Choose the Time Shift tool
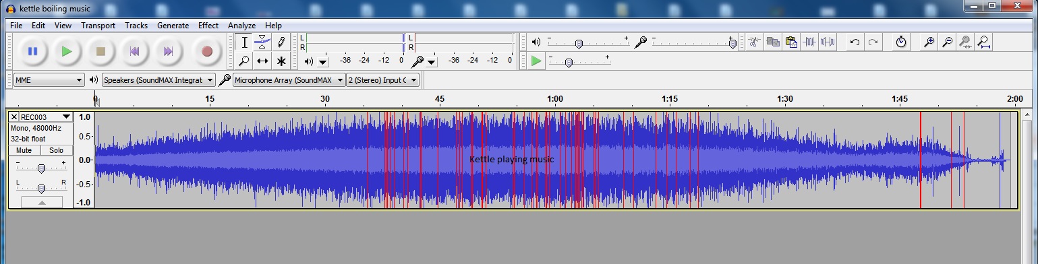The width and height of the screenshot is (1038, 264). 262,61
